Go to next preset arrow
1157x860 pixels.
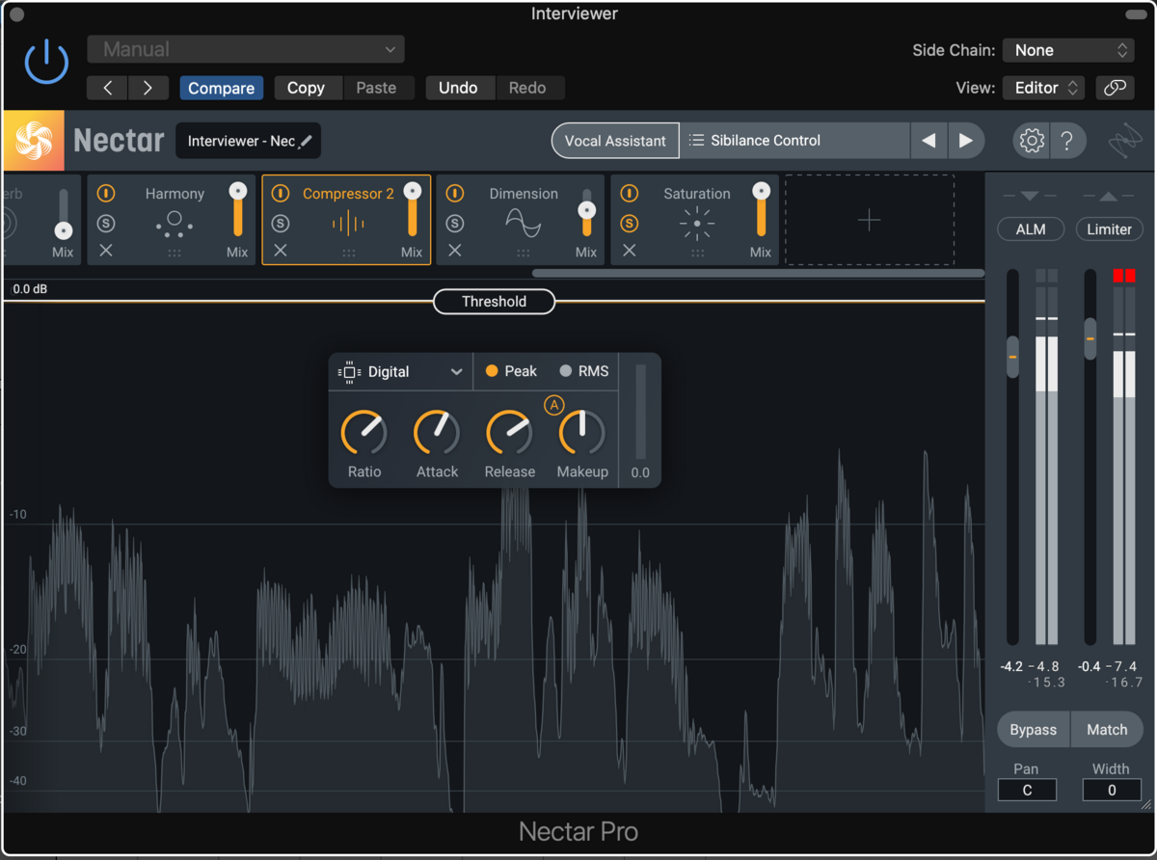[965, 141]
